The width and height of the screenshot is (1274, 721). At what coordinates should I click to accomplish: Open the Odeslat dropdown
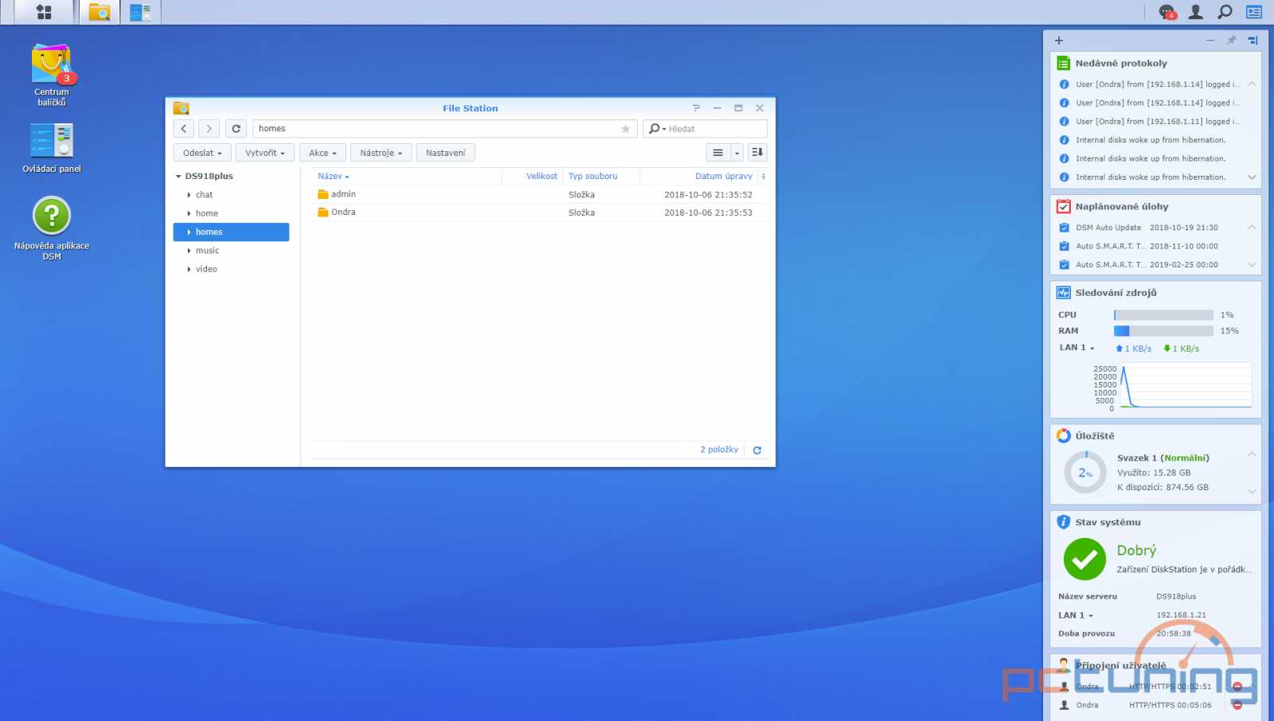[202, 153]
